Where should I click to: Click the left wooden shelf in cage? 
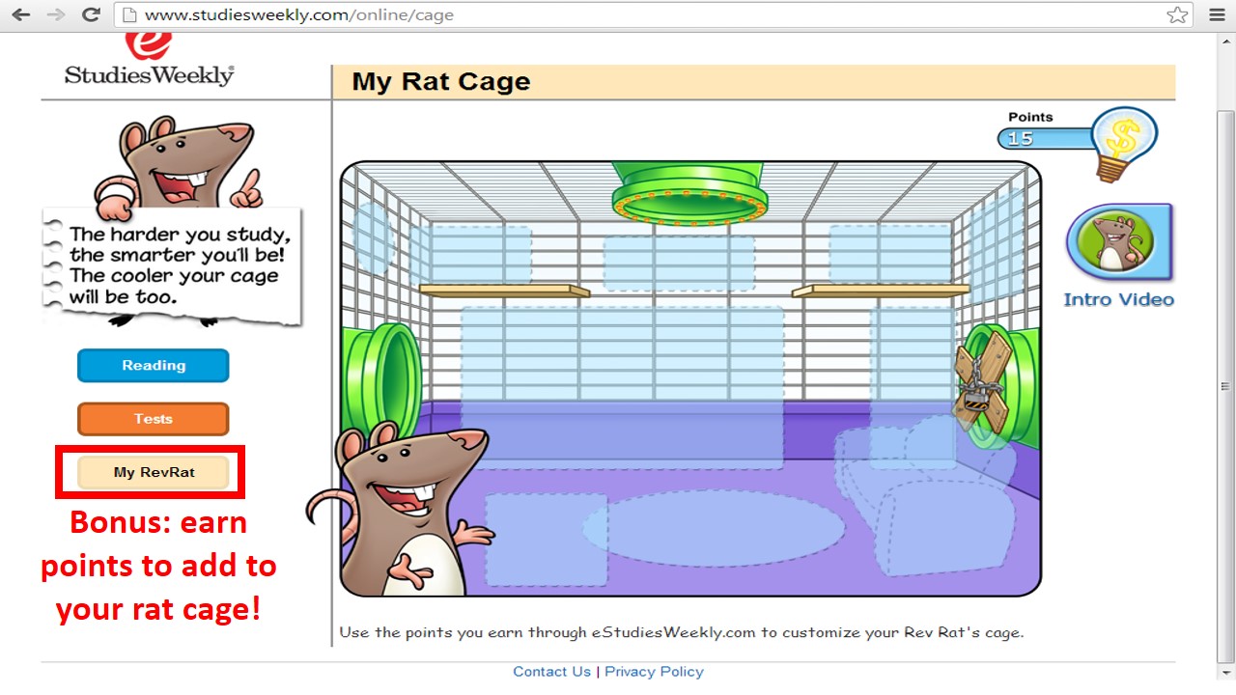point(504,290)
